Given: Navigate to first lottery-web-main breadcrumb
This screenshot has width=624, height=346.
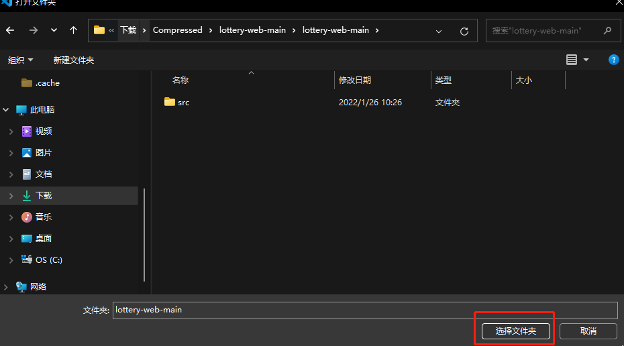Looking at the screenshot, I should 252,30.
